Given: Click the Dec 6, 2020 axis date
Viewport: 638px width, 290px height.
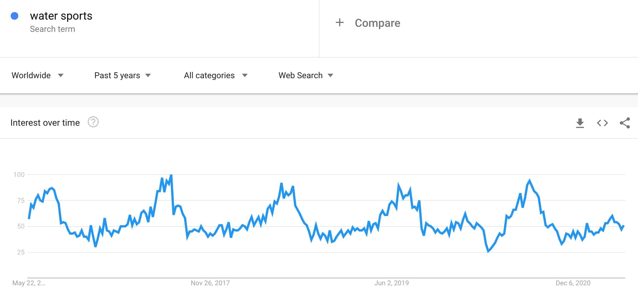Looking at the screenshot, I should (x=573, y=283).
